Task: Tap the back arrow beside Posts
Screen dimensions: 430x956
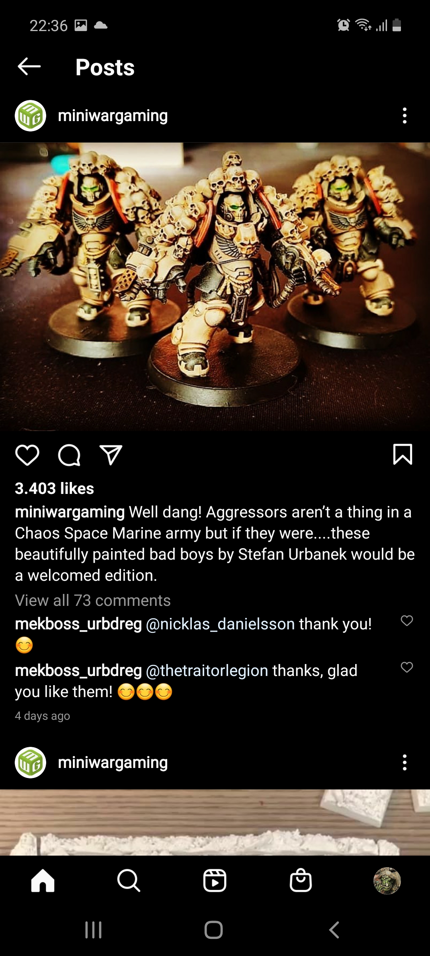Action: (x=29, y=67)
